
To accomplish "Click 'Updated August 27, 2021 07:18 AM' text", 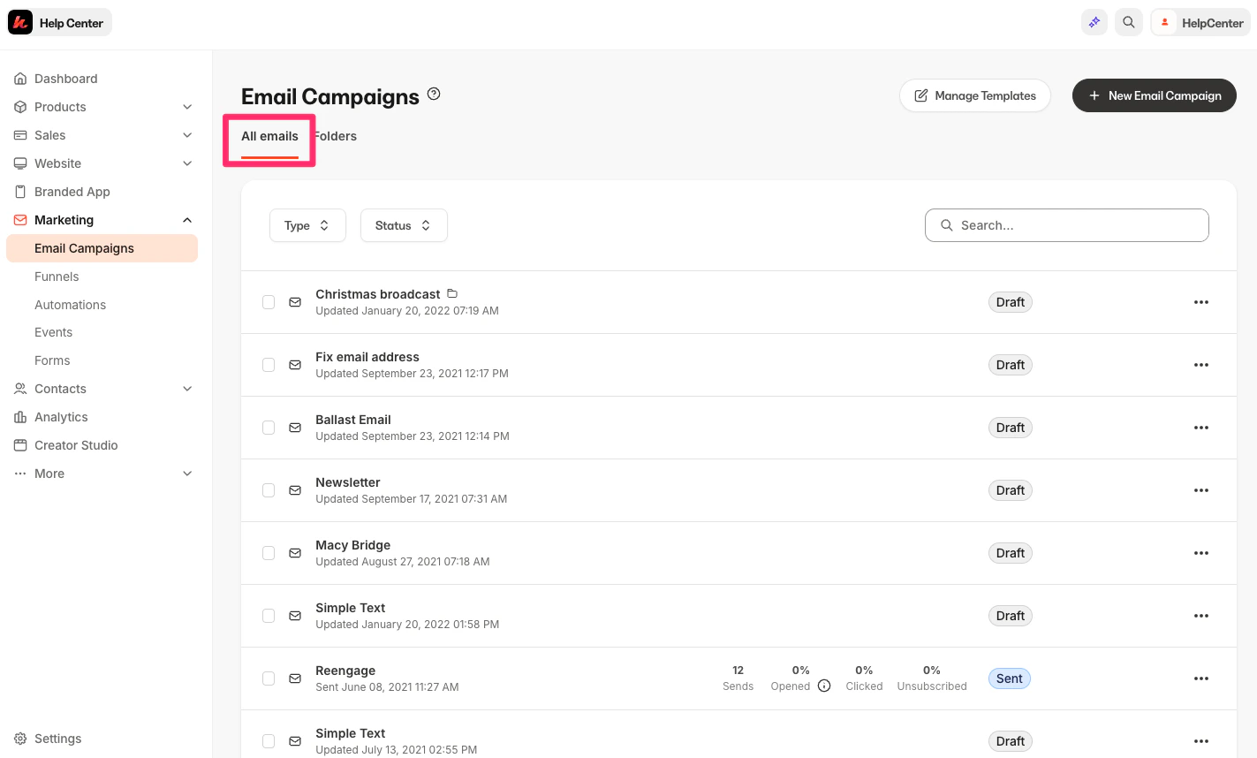I will pos(403,562).
